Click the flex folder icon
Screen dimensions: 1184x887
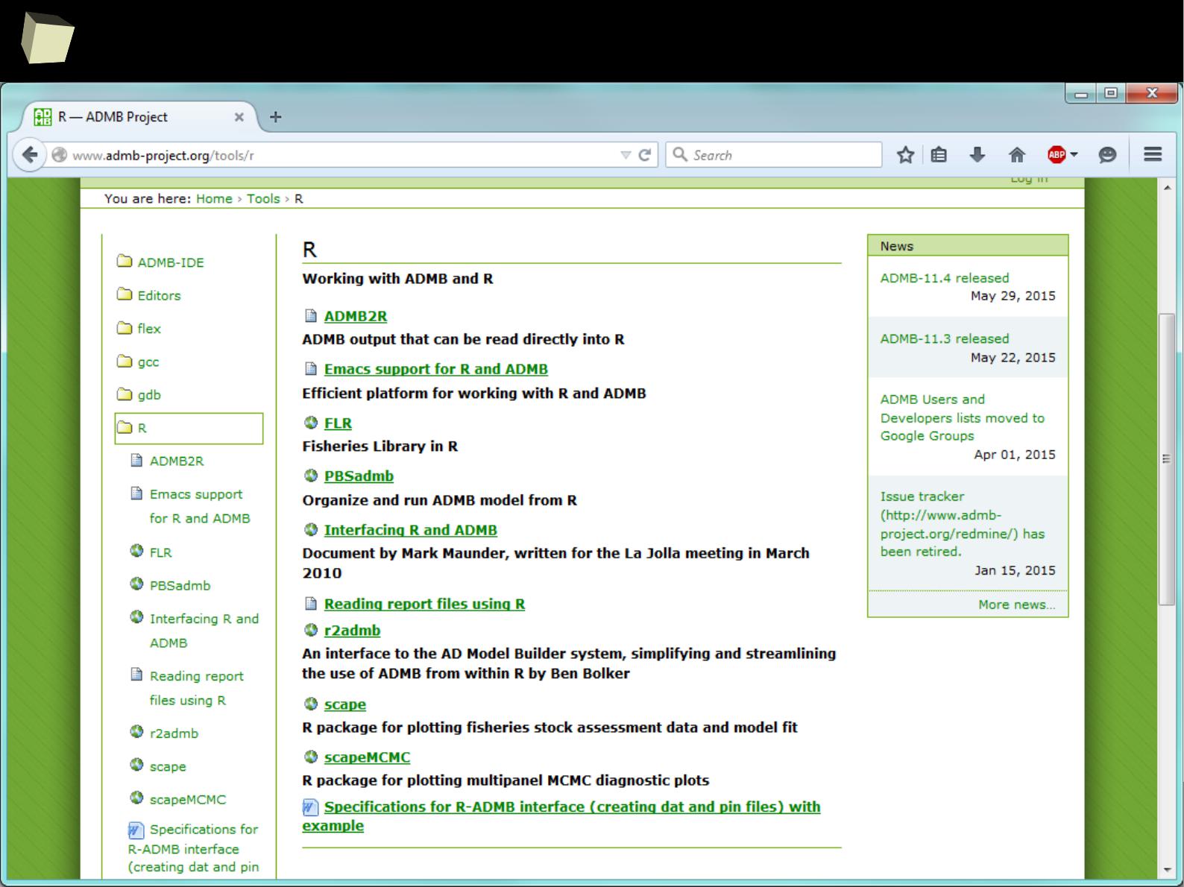tap(125, 328)
